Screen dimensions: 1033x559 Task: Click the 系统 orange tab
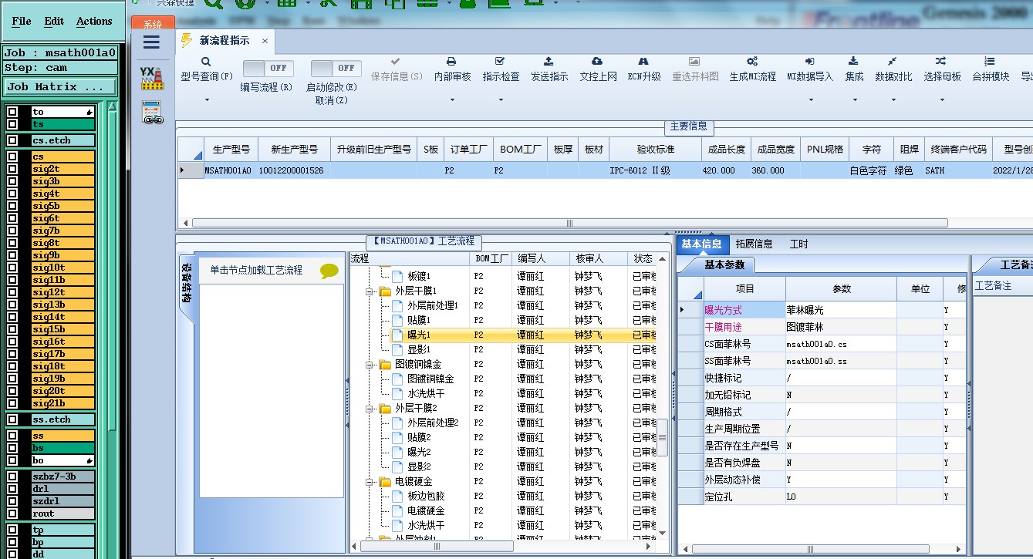click(153, 24)
